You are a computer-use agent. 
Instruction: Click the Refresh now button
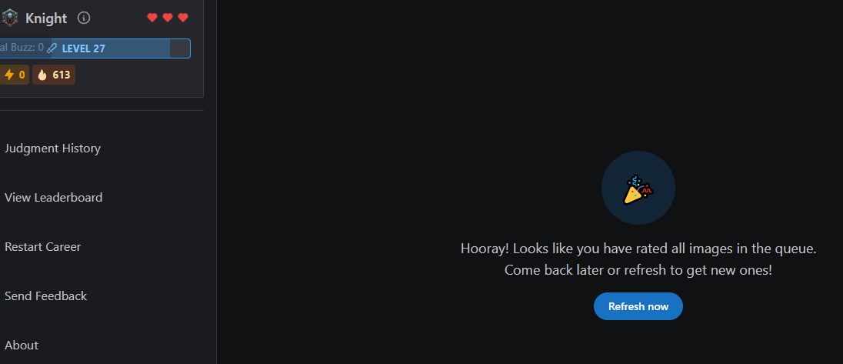638,306
